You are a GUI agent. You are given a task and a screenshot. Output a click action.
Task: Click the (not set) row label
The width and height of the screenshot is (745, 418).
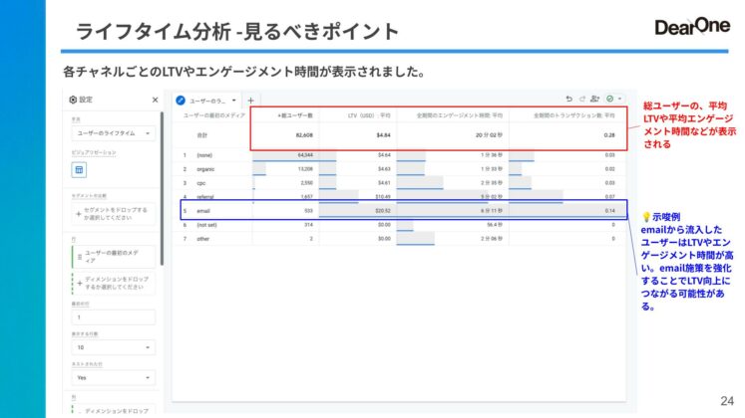tap(206, 225)
